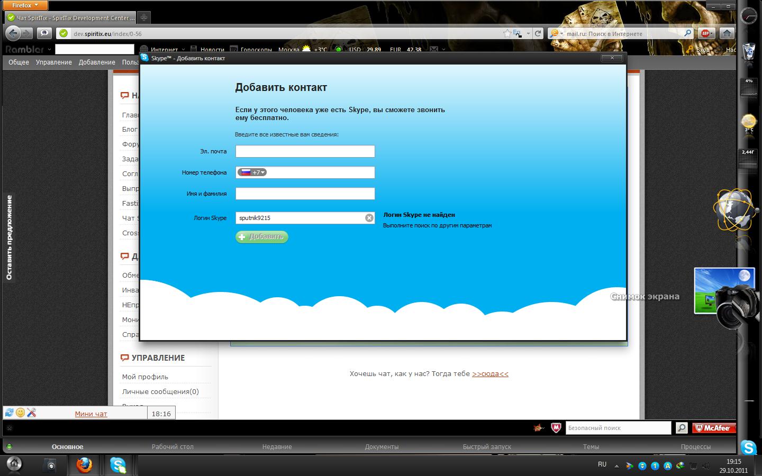This screenshot has width=762, height=476.
Task: Open the weather gadget on the sidebar
Action: tap(749, 123)
